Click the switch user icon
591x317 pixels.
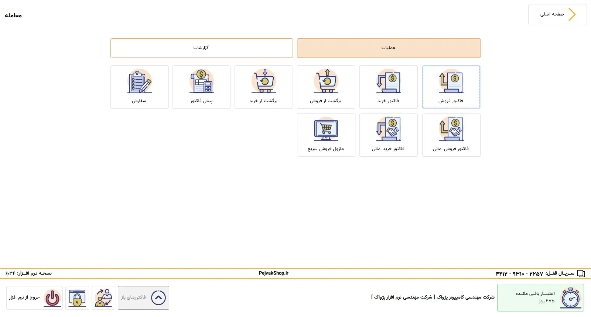(x=103, y=298)
